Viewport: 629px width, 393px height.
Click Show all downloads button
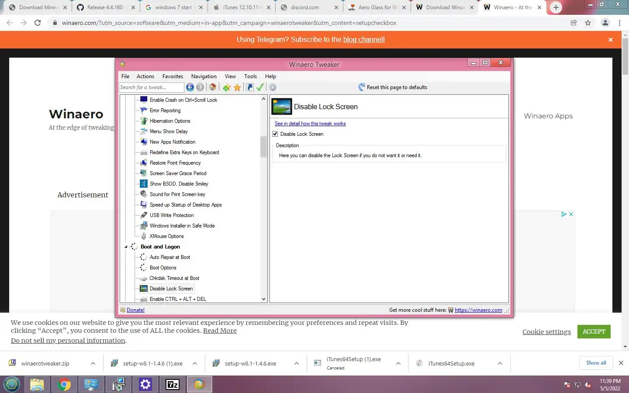point(596,363)
